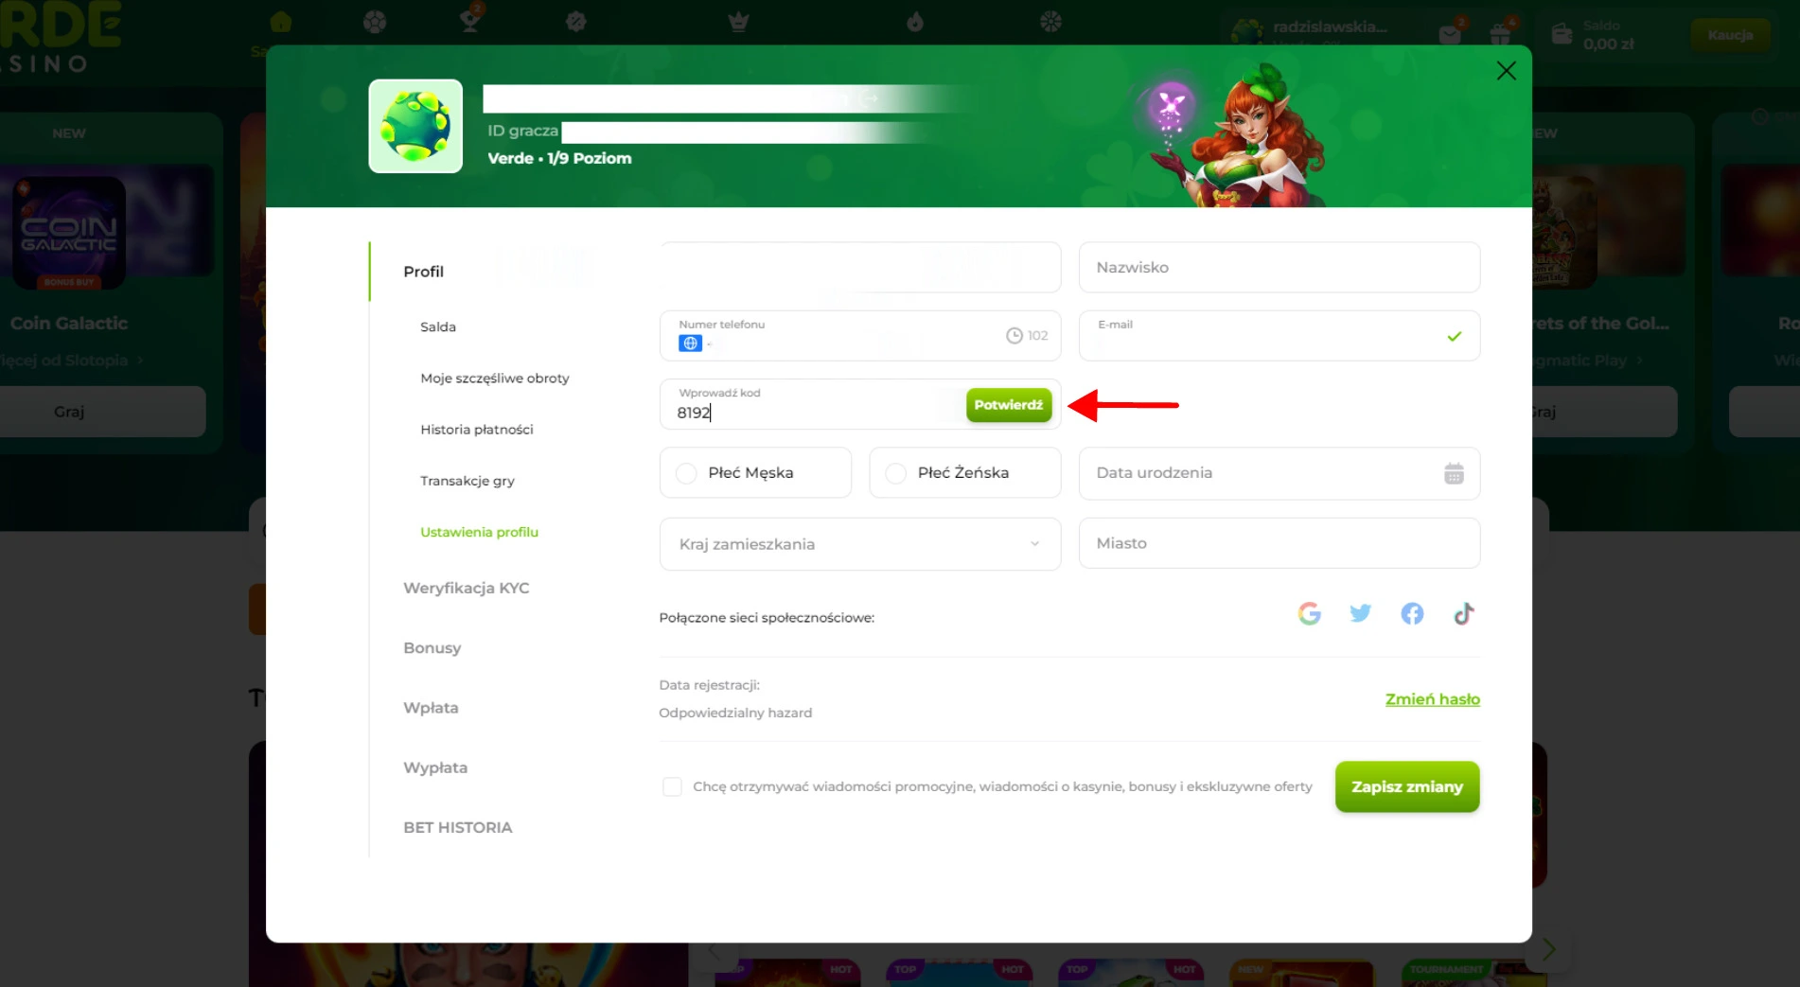Click the wallet icon beside Saldo
The height and width of the screenshot is (987, 1800).
[1562, 35]
